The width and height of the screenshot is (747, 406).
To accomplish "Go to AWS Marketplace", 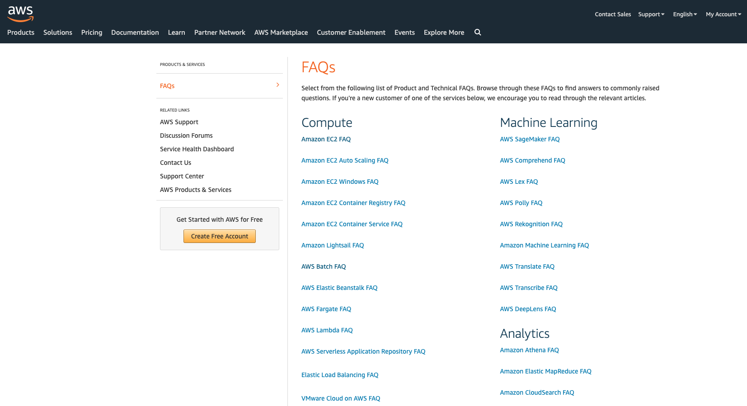I will click(281, 33).
